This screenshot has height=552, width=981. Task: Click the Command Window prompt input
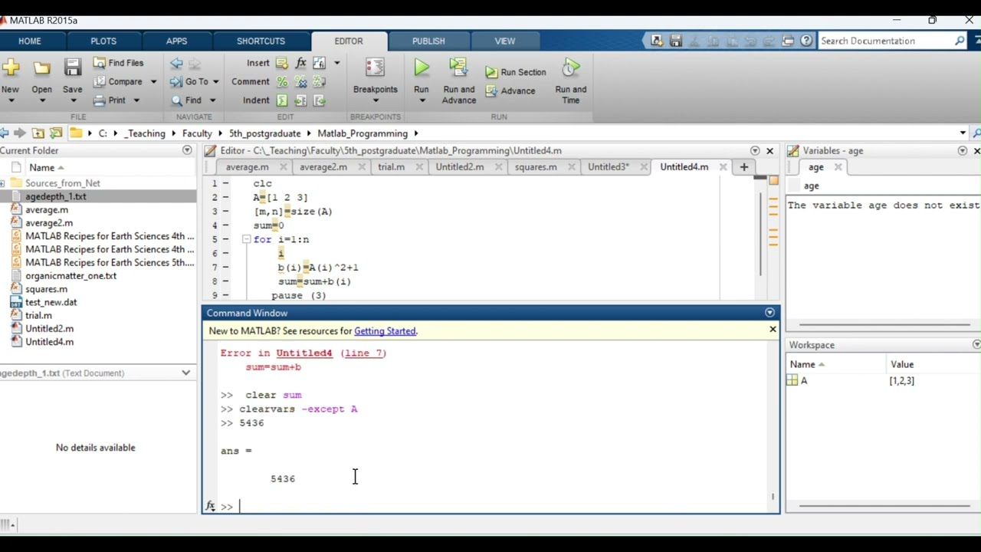(502, 506)
